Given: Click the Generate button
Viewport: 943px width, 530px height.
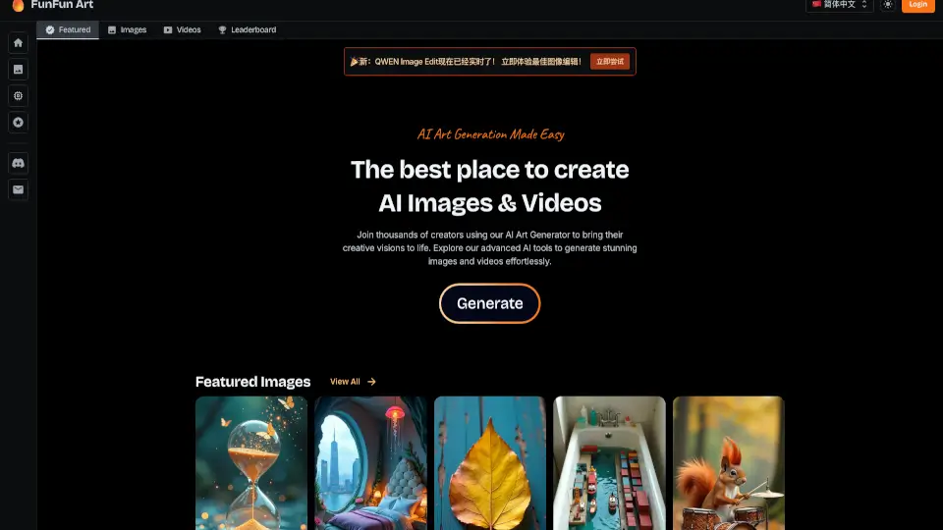Looking at the screenshot, I should [489, 303].
